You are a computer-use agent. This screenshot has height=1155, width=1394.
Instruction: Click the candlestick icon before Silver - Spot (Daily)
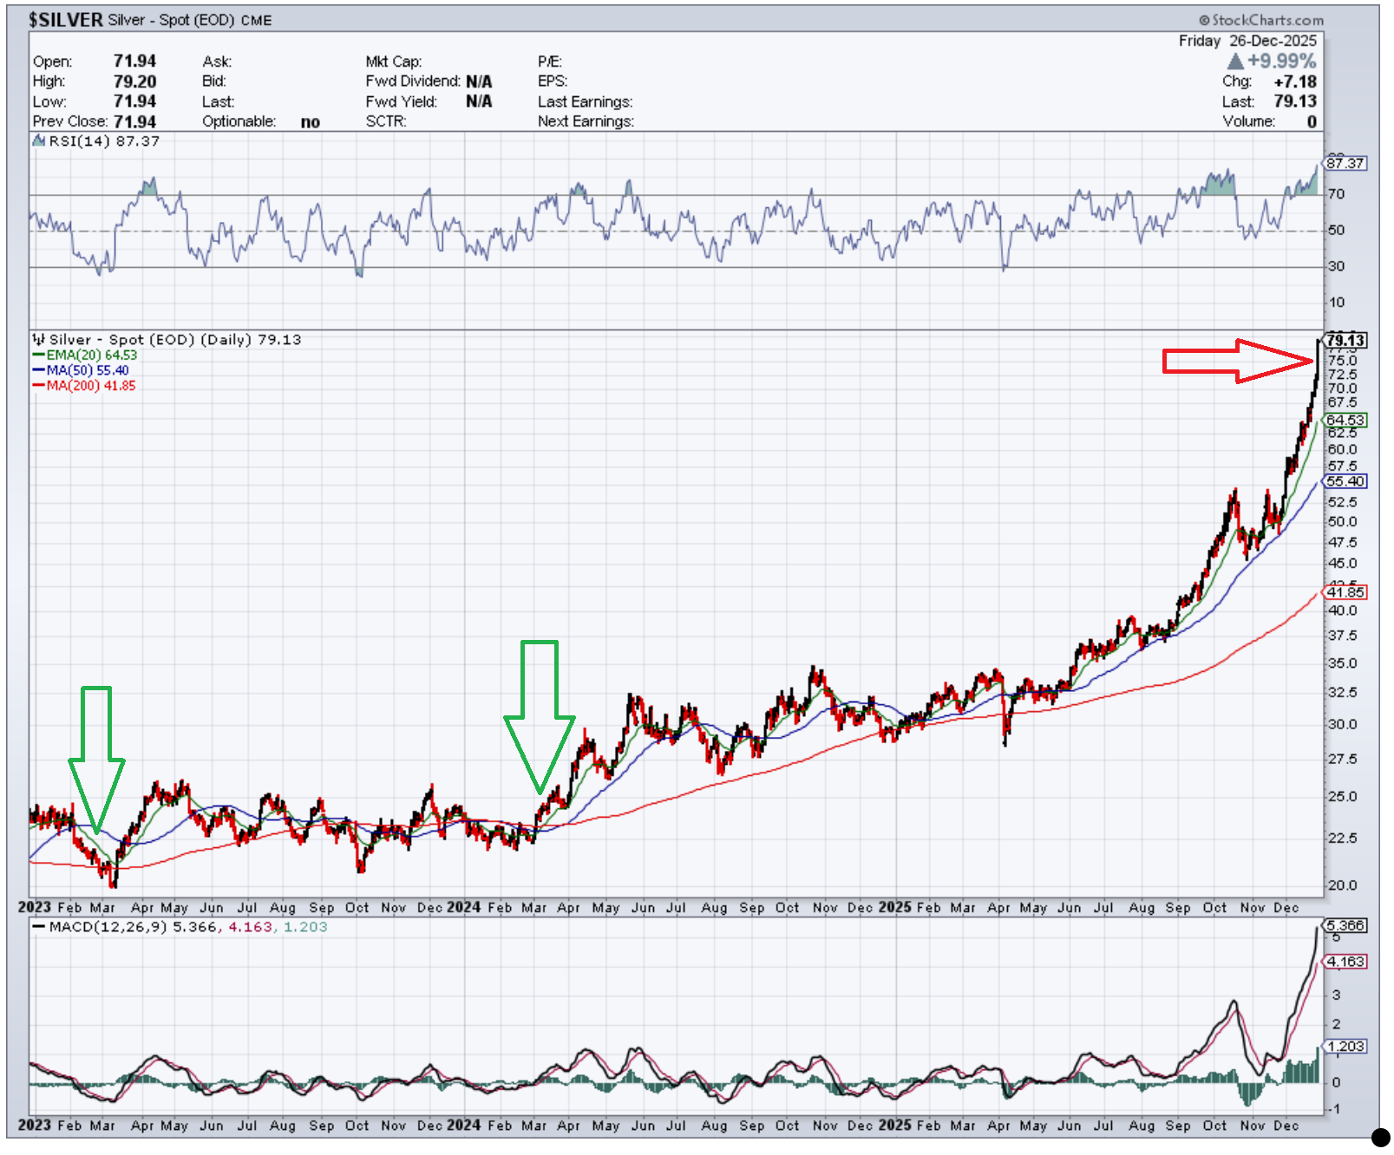[x=38, y=340]
